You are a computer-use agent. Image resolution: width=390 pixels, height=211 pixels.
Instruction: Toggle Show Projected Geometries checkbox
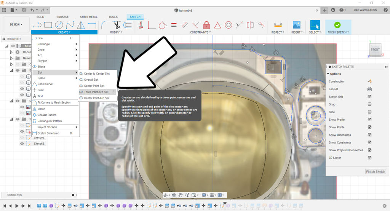pos(369,150)
